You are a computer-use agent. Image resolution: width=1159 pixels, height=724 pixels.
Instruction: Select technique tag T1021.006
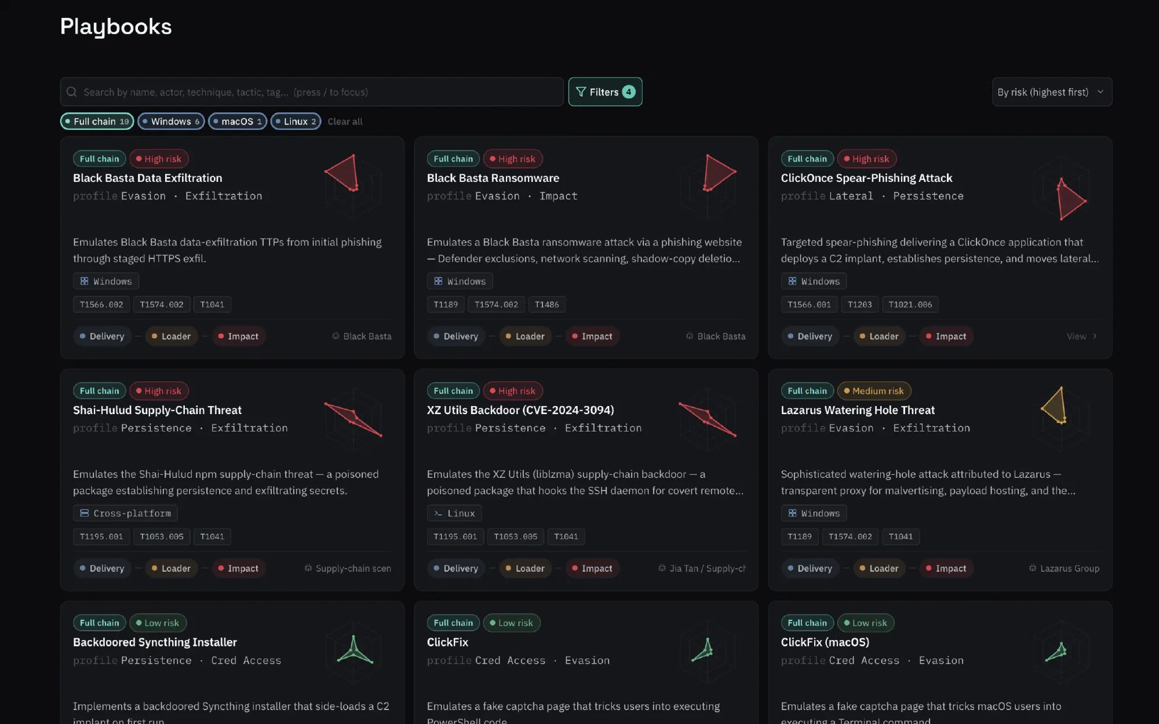pyautogui.click(x=910, y=305)
